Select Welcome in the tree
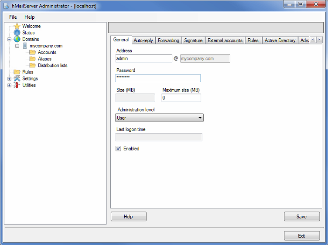Image resolution: width=328 pixels, height=245 pixels. coord(31,26)
